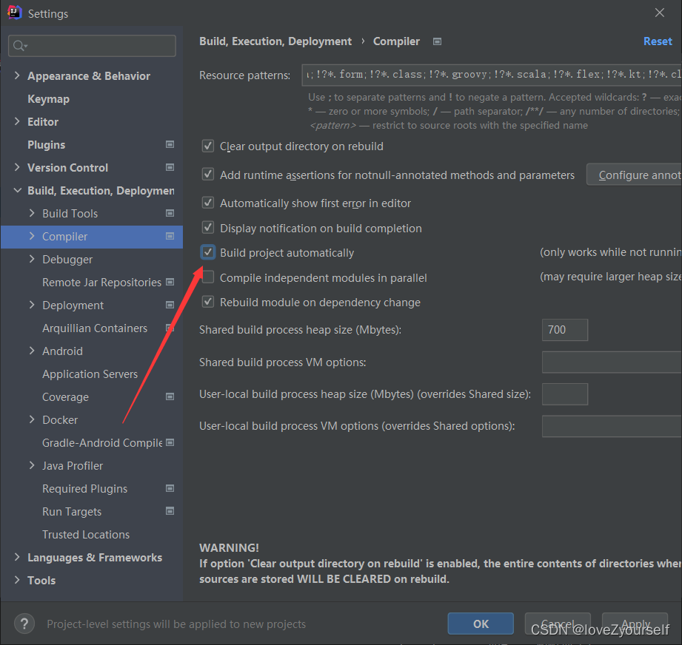Image resolution: width=682 pixels, height=645 pixels.
Task: Uncheck Build project automatically
Action: point(208,252)
